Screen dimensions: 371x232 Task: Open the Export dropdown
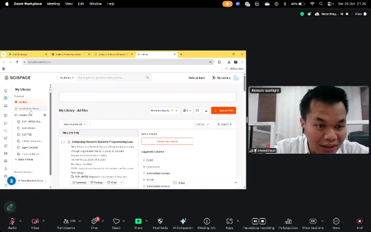point(225,124)
